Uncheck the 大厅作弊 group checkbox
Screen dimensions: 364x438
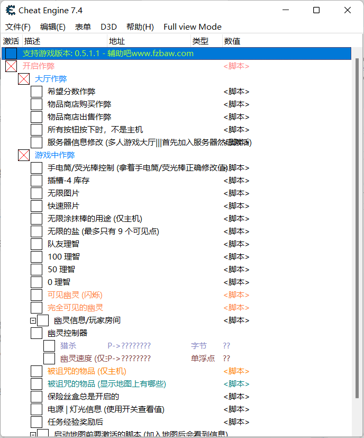click(x=24, y=79)
